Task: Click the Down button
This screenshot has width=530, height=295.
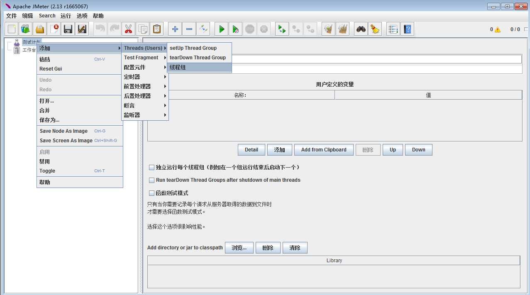Action: [419, 150]
